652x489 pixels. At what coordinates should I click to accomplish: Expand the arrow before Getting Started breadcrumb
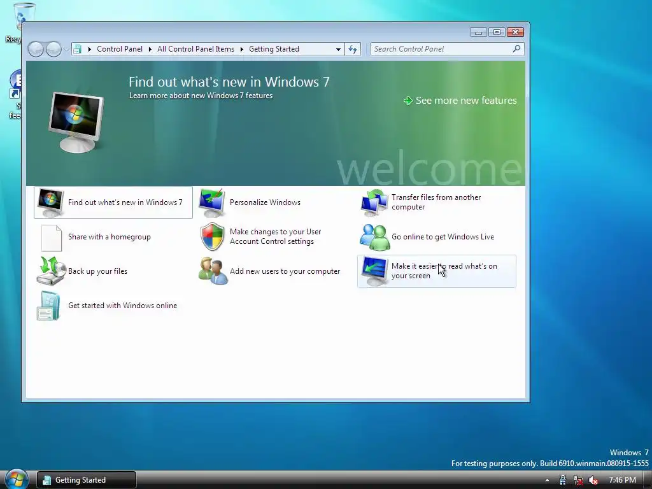pyautogui.click(x=241, y=49)
